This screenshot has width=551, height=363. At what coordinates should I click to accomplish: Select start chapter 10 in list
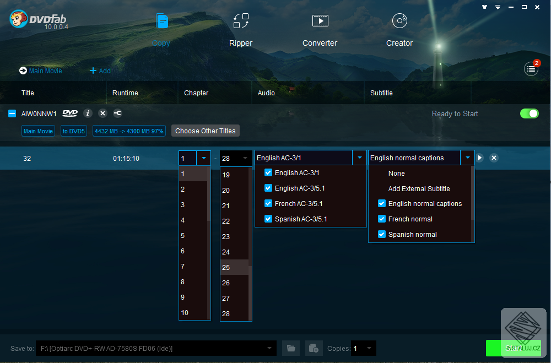tap(193, 313)
